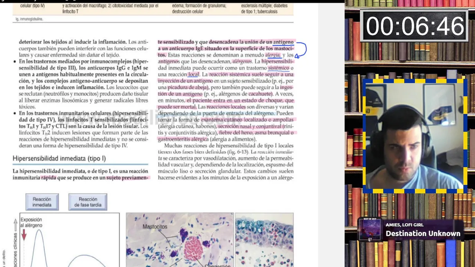The image size is (475, 267).
Task: Click the artist name AMIES, LOFI GIRL
Action: coord(404,225)
